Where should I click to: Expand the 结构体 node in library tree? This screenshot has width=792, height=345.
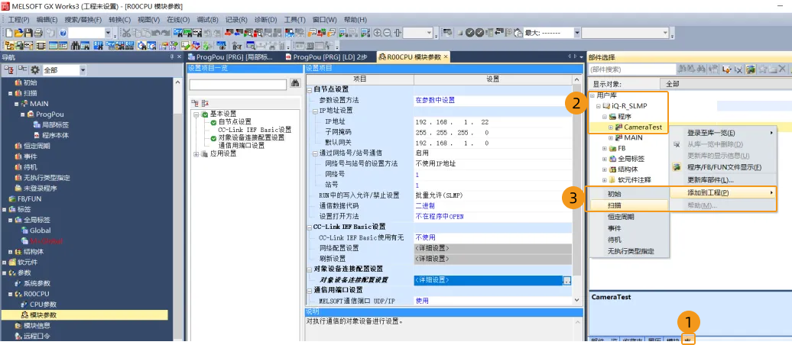pyautogui.click(x=605, y=169)
